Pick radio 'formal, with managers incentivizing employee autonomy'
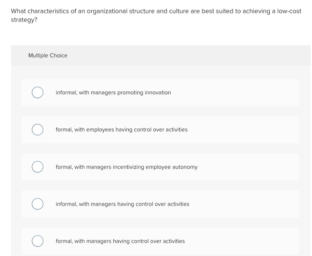This screenshot has width=312, height=256. pyautogui.click(x=37, y=167)
